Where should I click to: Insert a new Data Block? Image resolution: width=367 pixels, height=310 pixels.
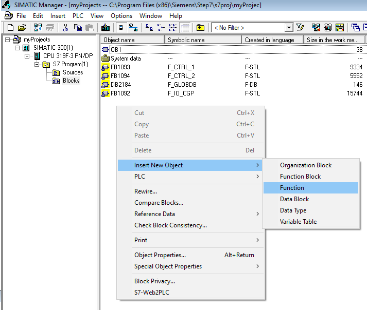tap(311, 199)
